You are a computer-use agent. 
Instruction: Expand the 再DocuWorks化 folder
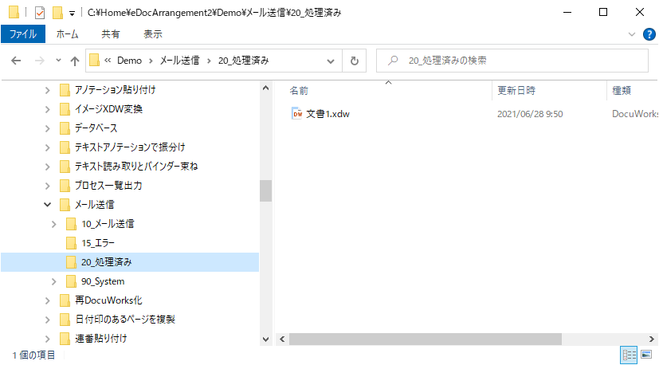coord(48,300)
